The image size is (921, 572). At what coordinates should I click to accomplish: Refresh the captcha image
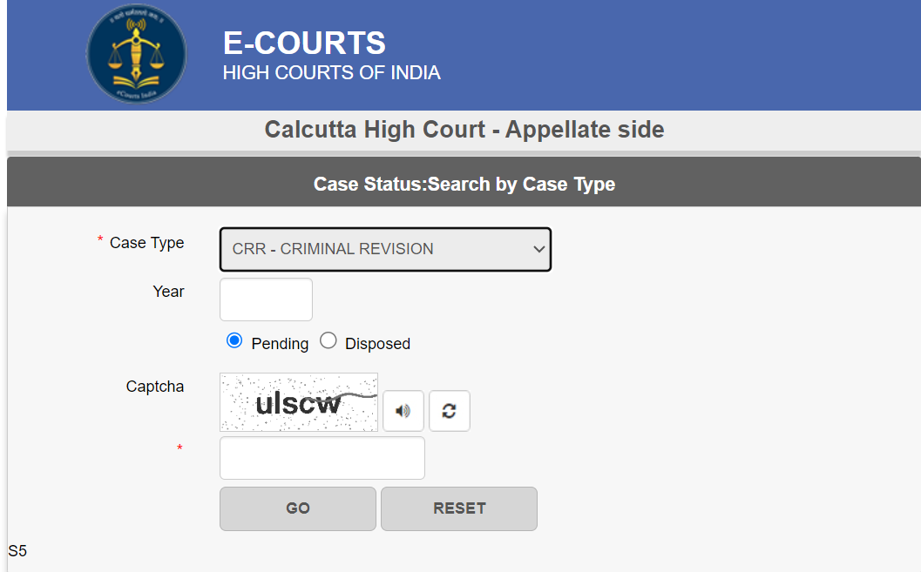450,411
